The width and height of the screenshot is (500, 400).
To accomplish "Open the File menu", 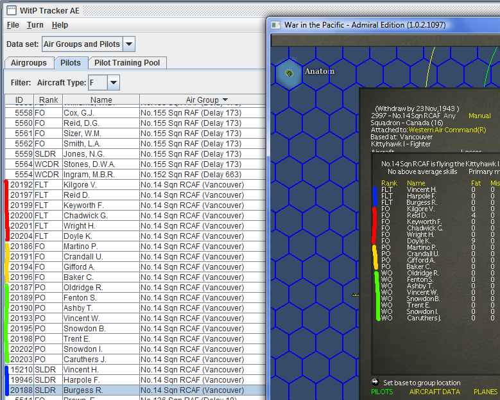I will 13,25.
